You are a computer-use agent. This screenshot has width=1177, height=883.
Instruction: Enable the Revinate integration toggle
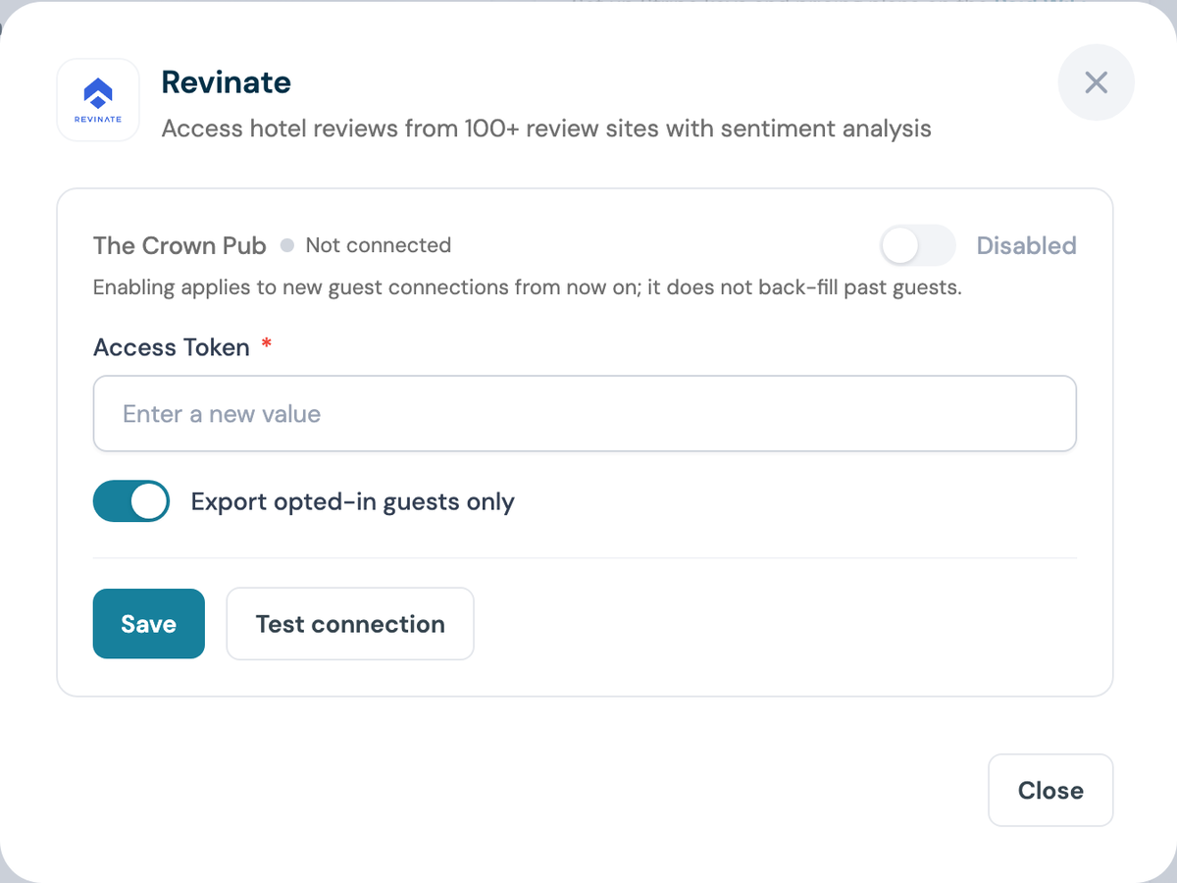[918, 245]
